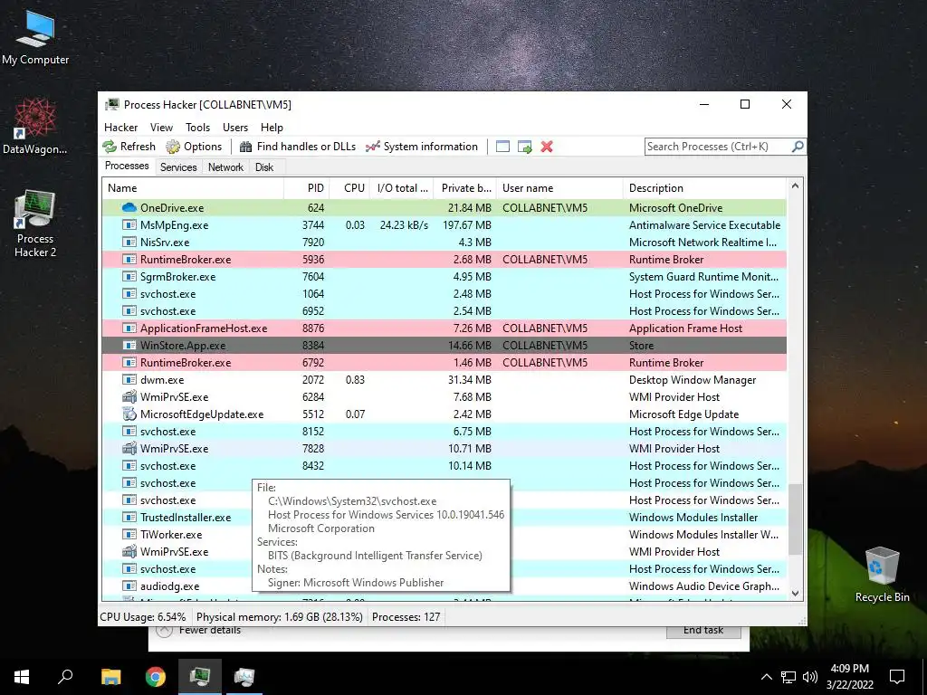Click the NisSrv.exe process icon
927x695 pixels.
129,243
